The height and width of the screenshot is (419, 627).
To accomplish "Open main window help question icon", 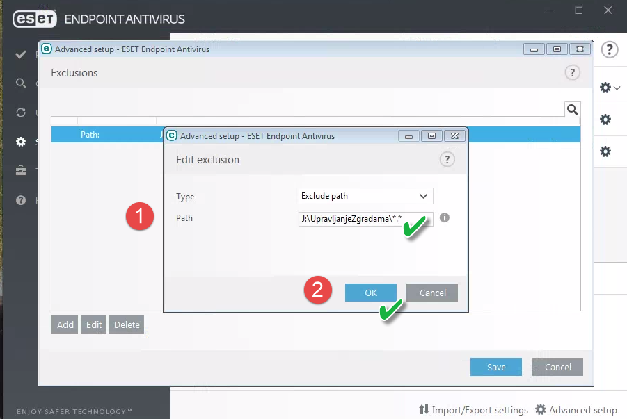I will [610, 50].
